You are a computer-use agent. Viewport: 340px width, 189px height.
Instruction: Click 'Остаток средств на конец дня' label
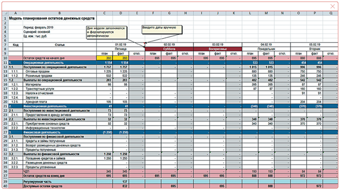[x=44, y=176]
